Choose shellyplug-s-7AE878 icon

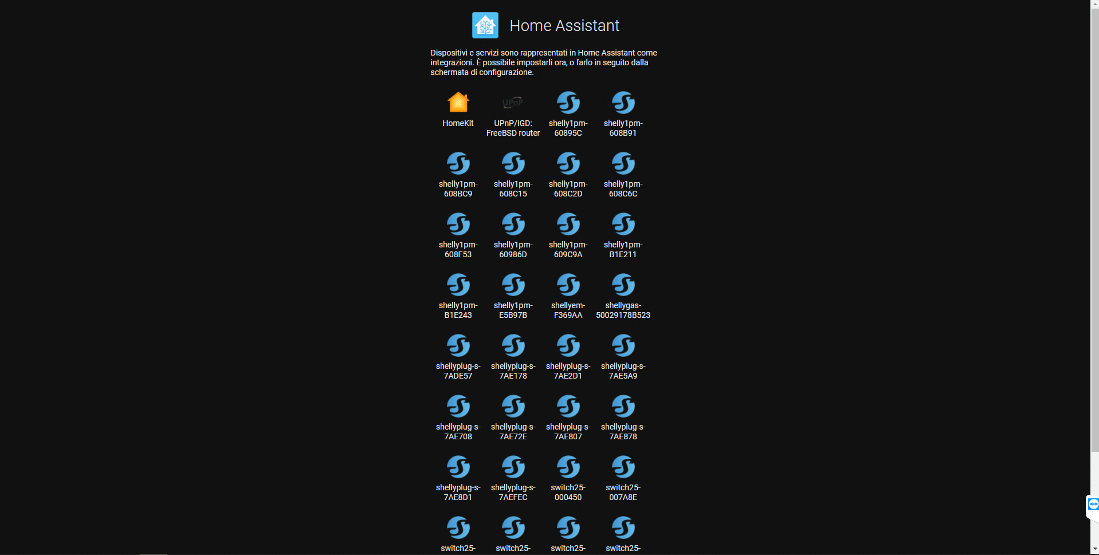click(623, 406)
